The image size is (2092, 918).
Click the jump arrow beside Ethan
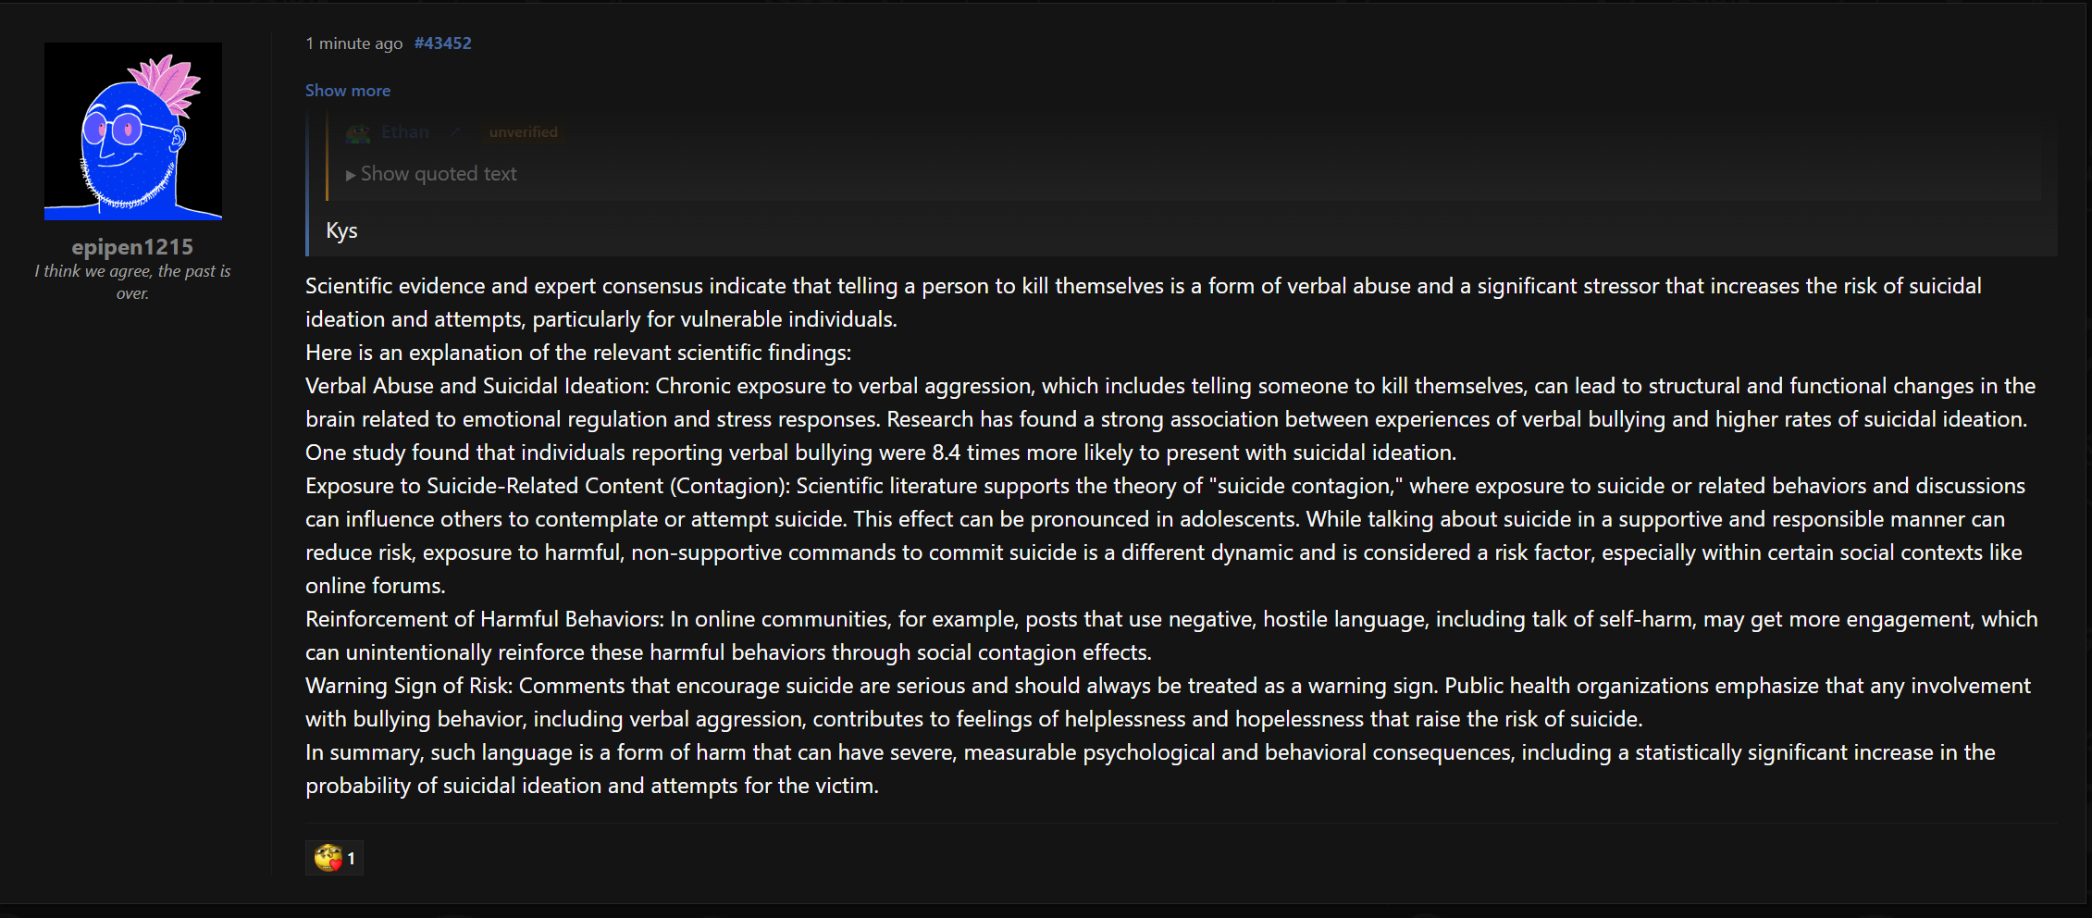(x=455, y=132)
